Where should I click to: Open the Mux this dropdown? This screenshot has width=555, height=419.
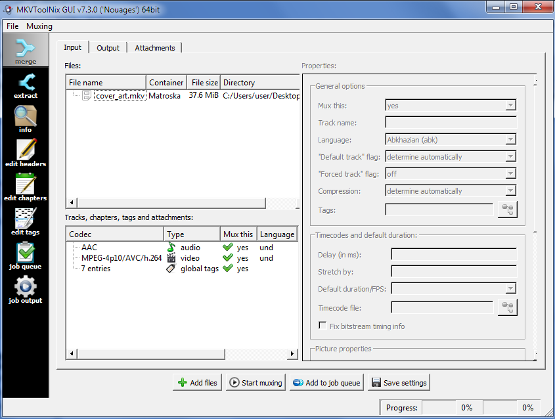[x=451, y=105]
